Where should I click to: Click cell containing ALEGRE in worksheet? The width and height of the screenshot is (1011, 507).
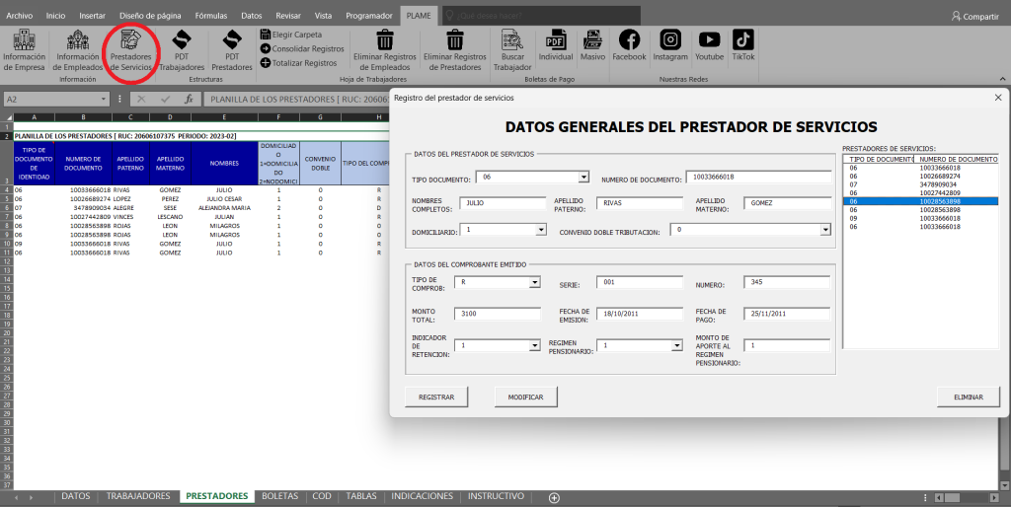click(131, 208)
